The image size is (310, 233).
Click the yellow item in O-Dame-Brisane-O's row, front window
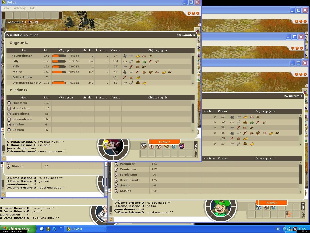(144, 83)
